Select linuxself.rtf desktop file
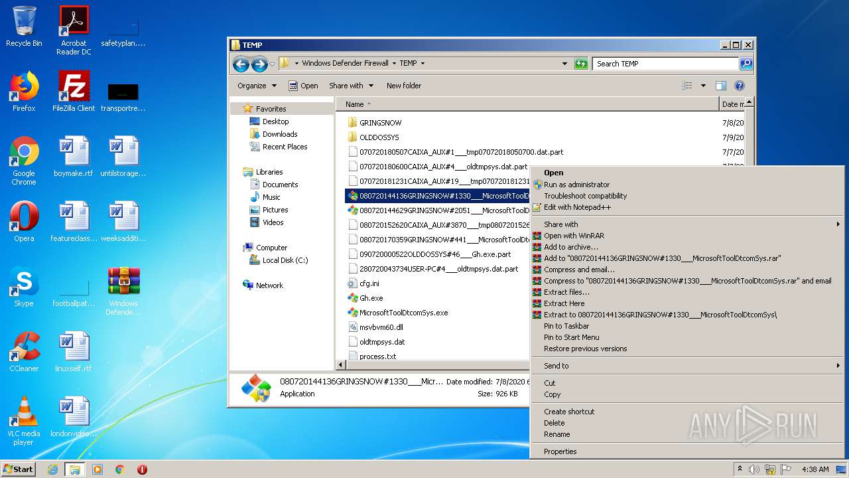The image size is (849, 478). [x=74, y=352]
